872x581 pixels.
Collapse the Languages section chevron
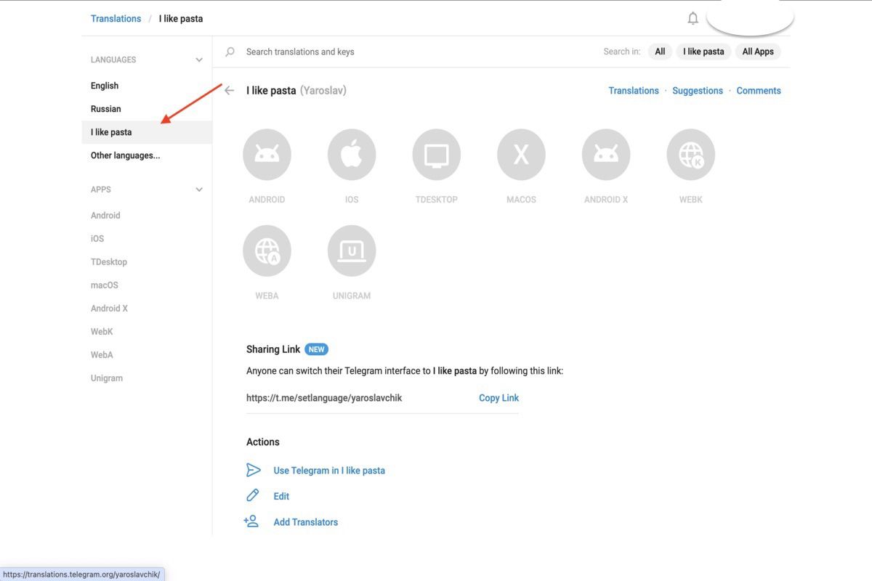coord(199,60)
